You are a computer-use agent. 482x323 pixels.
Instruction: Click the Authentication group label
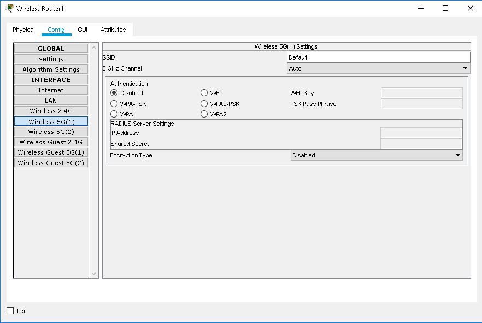129,84
